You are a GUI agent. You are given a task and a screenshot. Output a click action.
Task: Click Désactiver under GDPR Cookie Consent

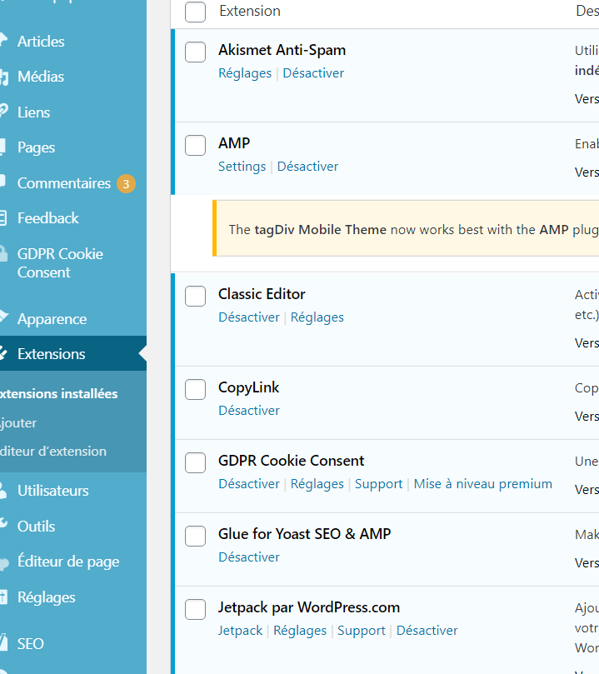tap(249, 484)
